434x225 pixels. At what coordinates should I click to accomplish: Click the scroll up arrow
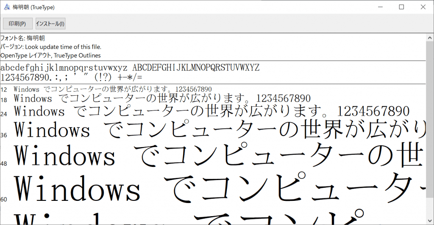[430, 38]
